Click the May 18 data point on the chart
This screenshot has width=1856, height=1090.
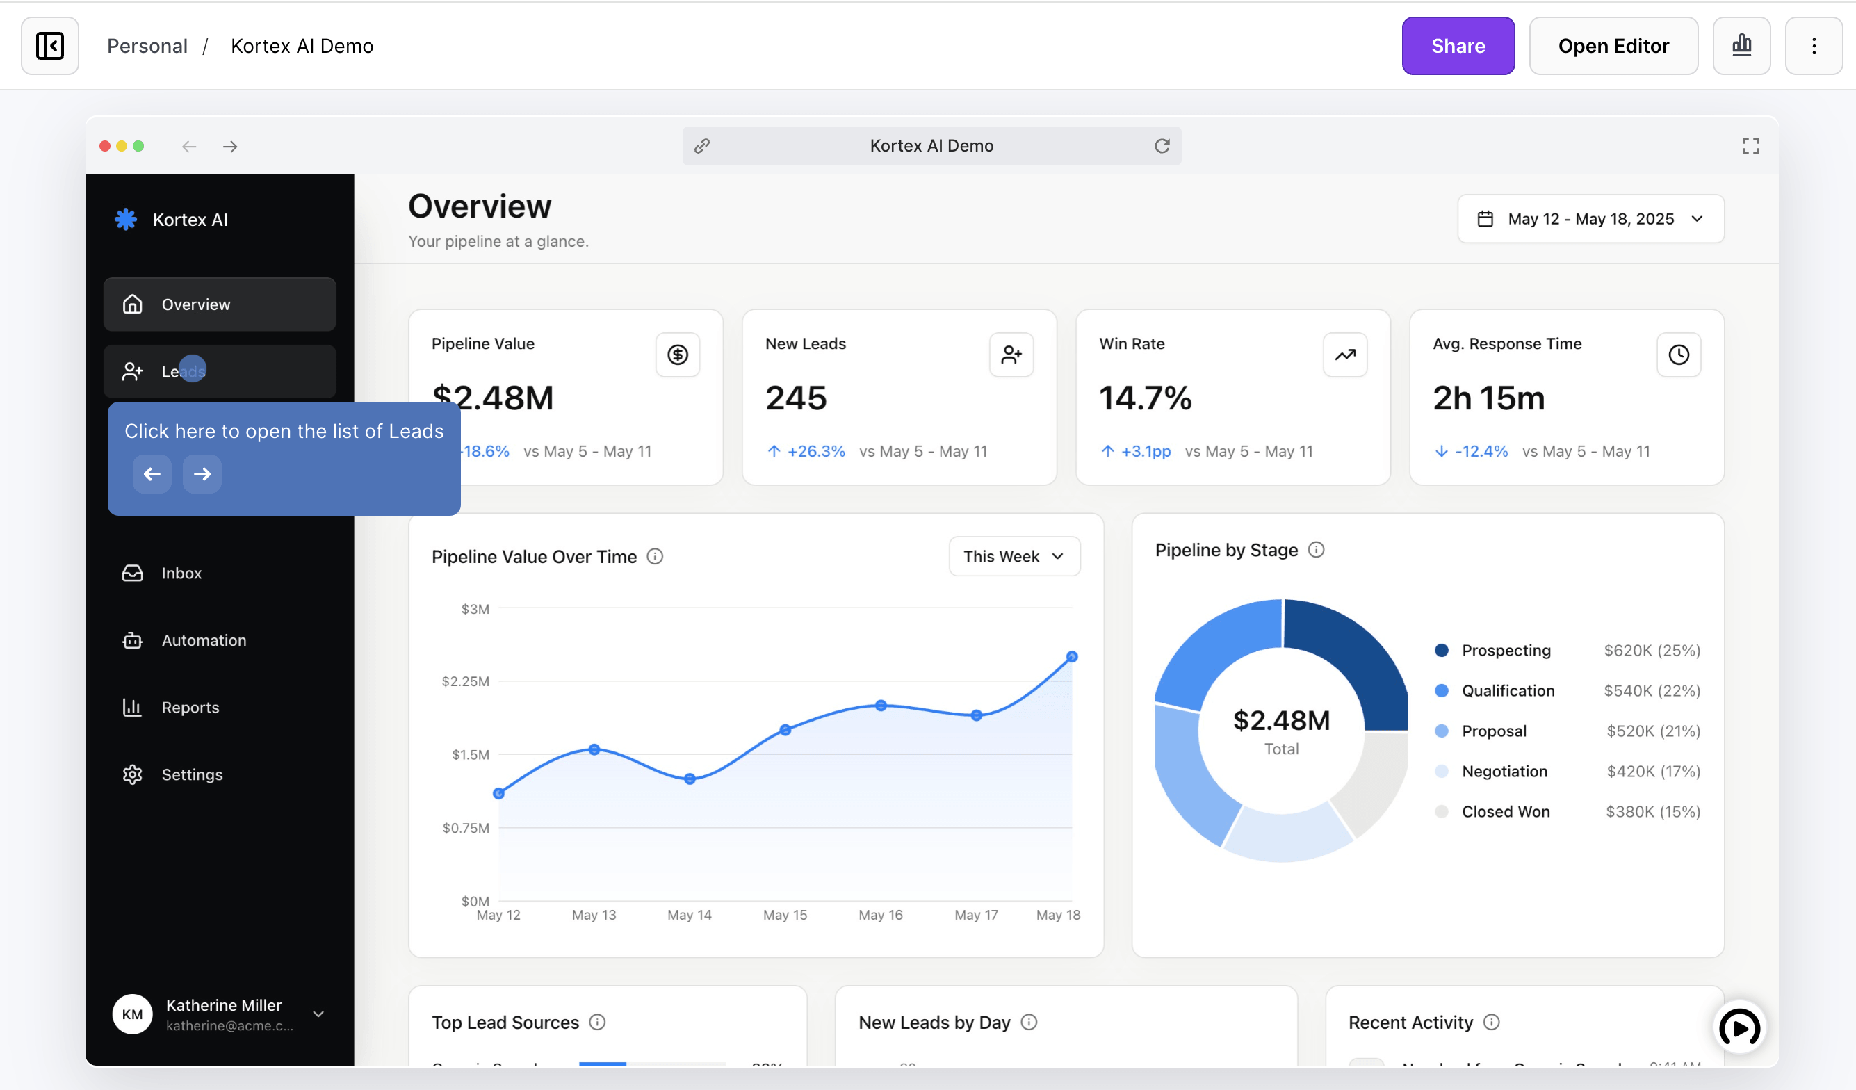pos(1072,657)
